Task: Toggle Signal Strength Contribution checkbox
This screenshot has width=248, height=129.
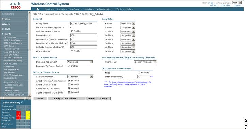Action: [69, 92]
